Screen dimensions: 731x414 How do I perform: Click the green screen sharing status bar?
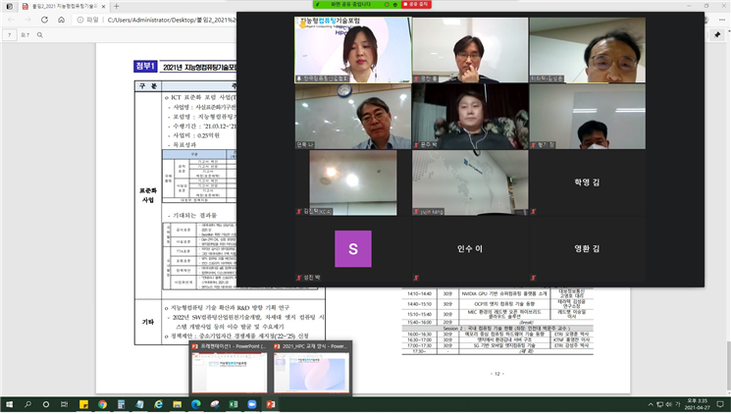tap(357, 4)
